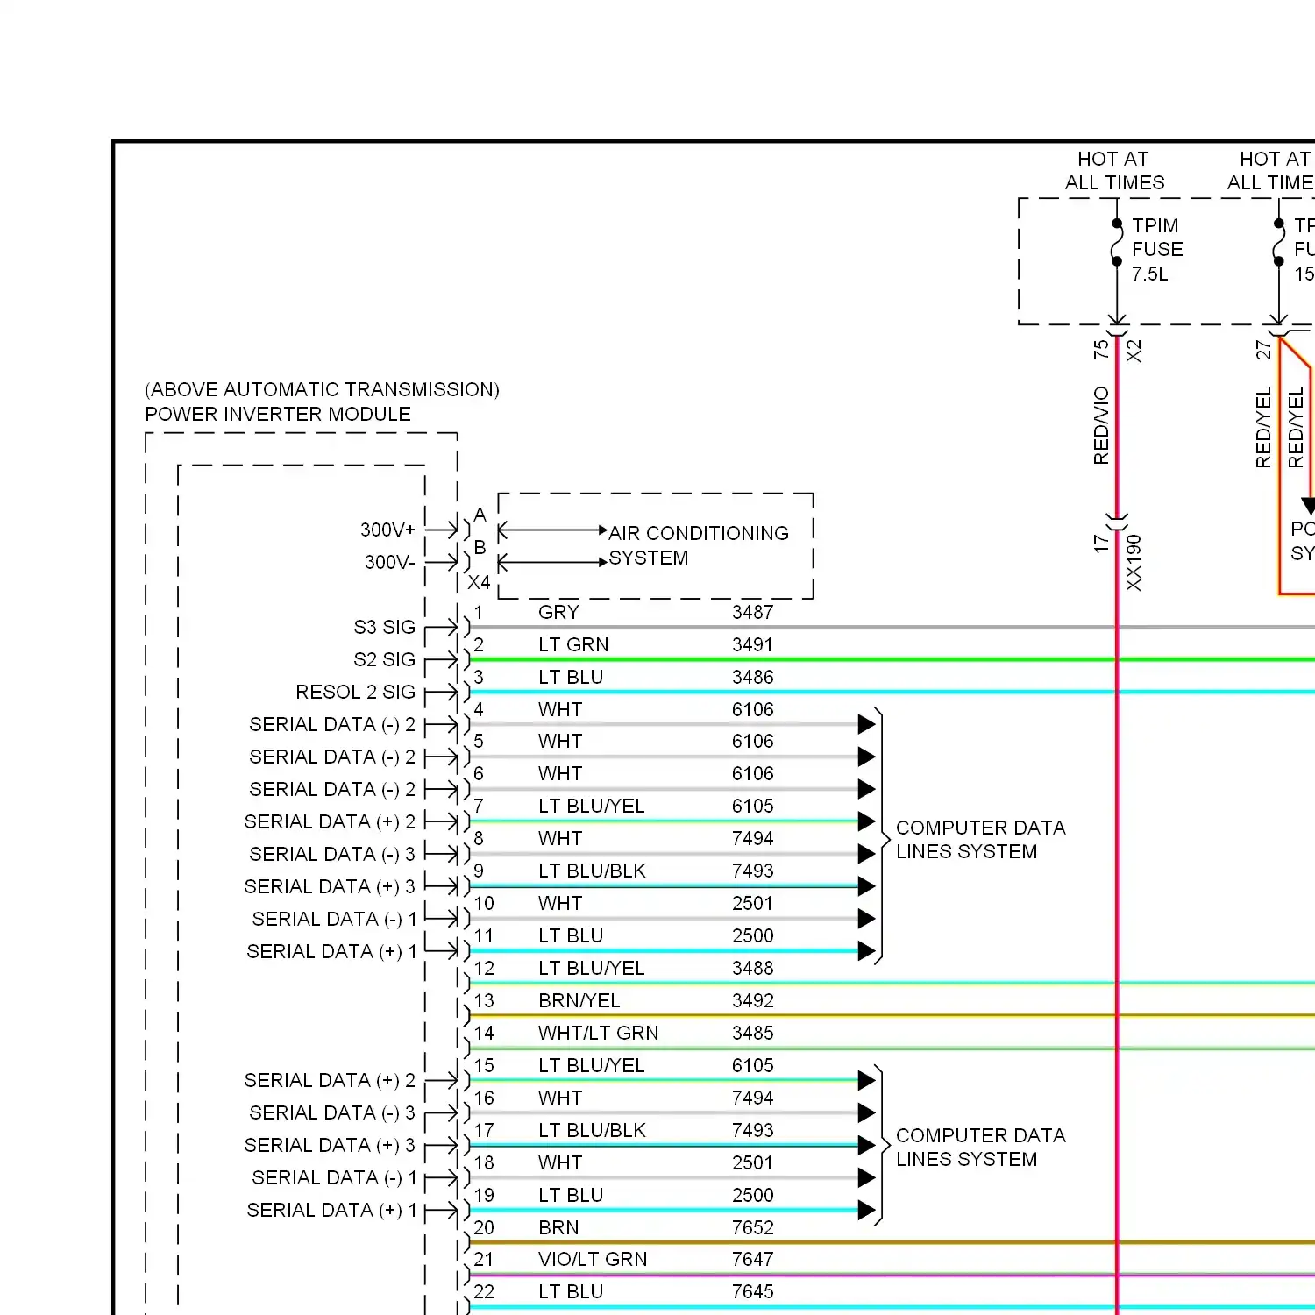Select the S3 SIG pin label
The height and width of the screenshot is (1315, 1315).
click(384, 627)
